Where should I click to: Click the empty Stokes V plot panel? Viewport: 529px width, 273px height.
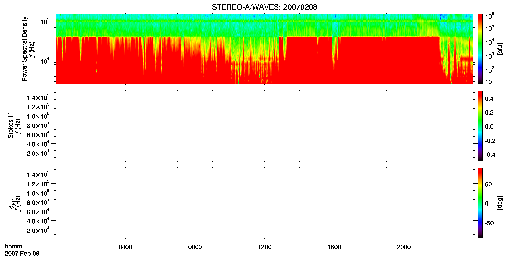pyautogui.click(x=264, y=126)
